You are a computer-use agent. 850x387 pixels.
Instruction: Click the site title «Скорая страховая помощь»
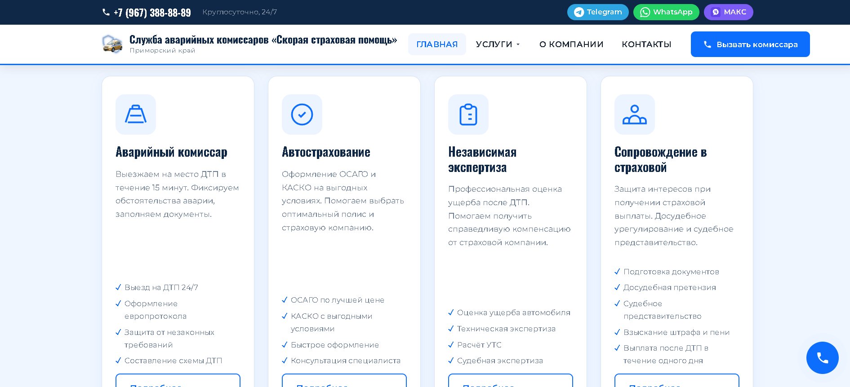tap(263, 40)
